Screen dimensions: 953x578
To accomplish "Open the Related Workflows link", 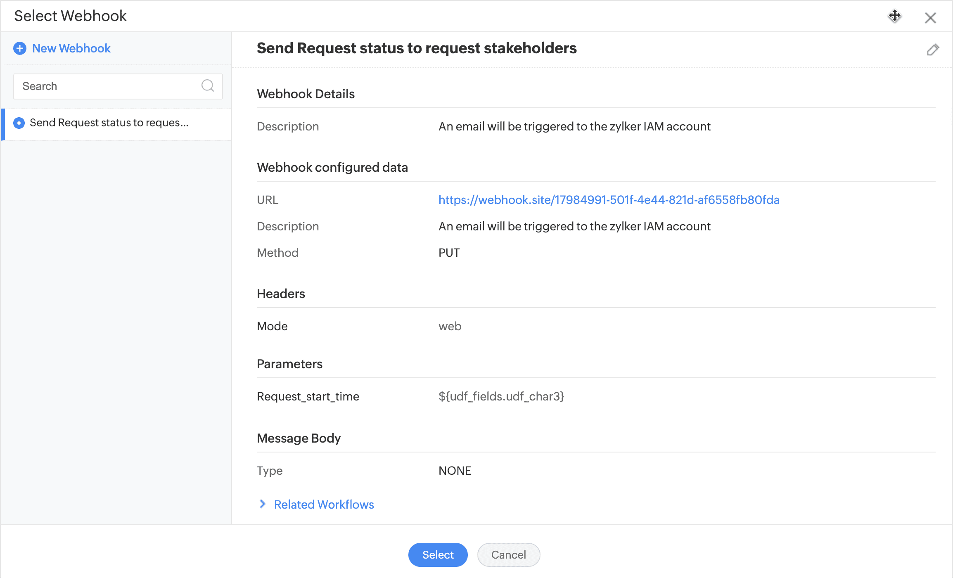I will click(x=324, y=505).
